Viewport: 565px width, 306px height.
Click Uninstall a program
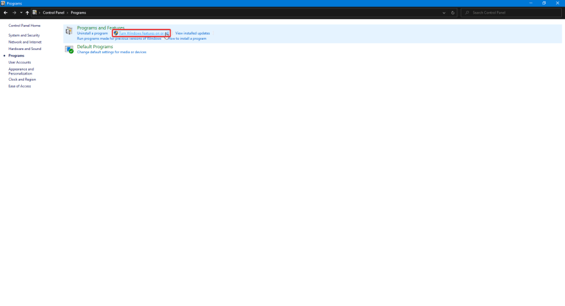(x=92, y=33)
